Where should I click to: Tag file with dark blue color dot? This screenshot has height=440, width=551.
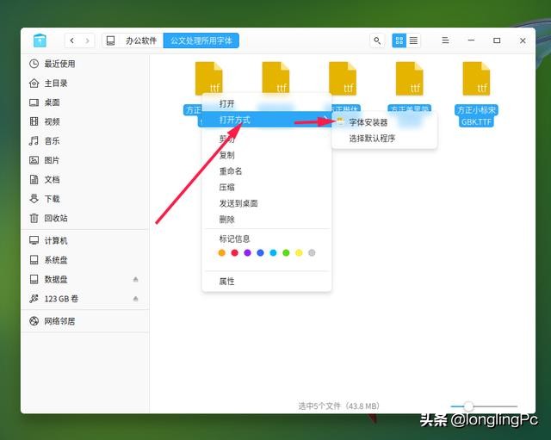(x=260, y=253)
